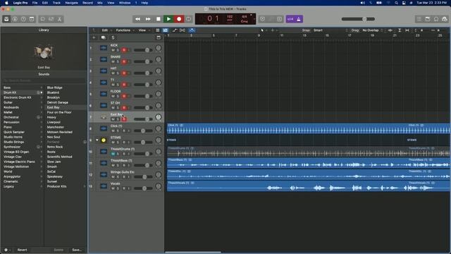Click the Save button in Library
451x254 pixels.
[x=77, y=250]
